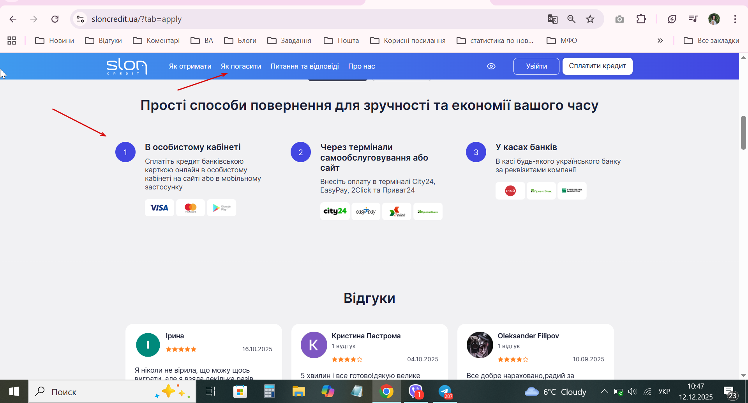Toggle the accessibility eye icon in header
The height and width of the screenshot is (403, 748).
click(491, 66)
